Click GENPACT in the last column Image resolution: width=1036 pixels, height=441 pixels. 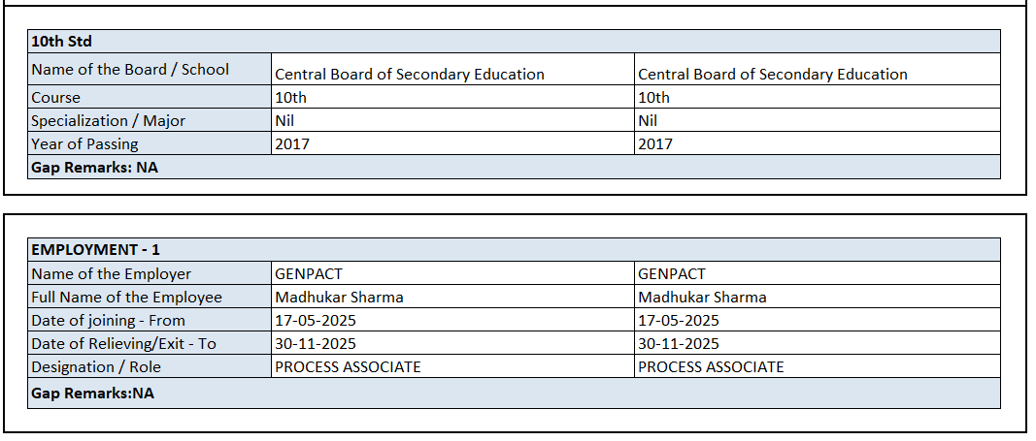click(x=672, y=274)
